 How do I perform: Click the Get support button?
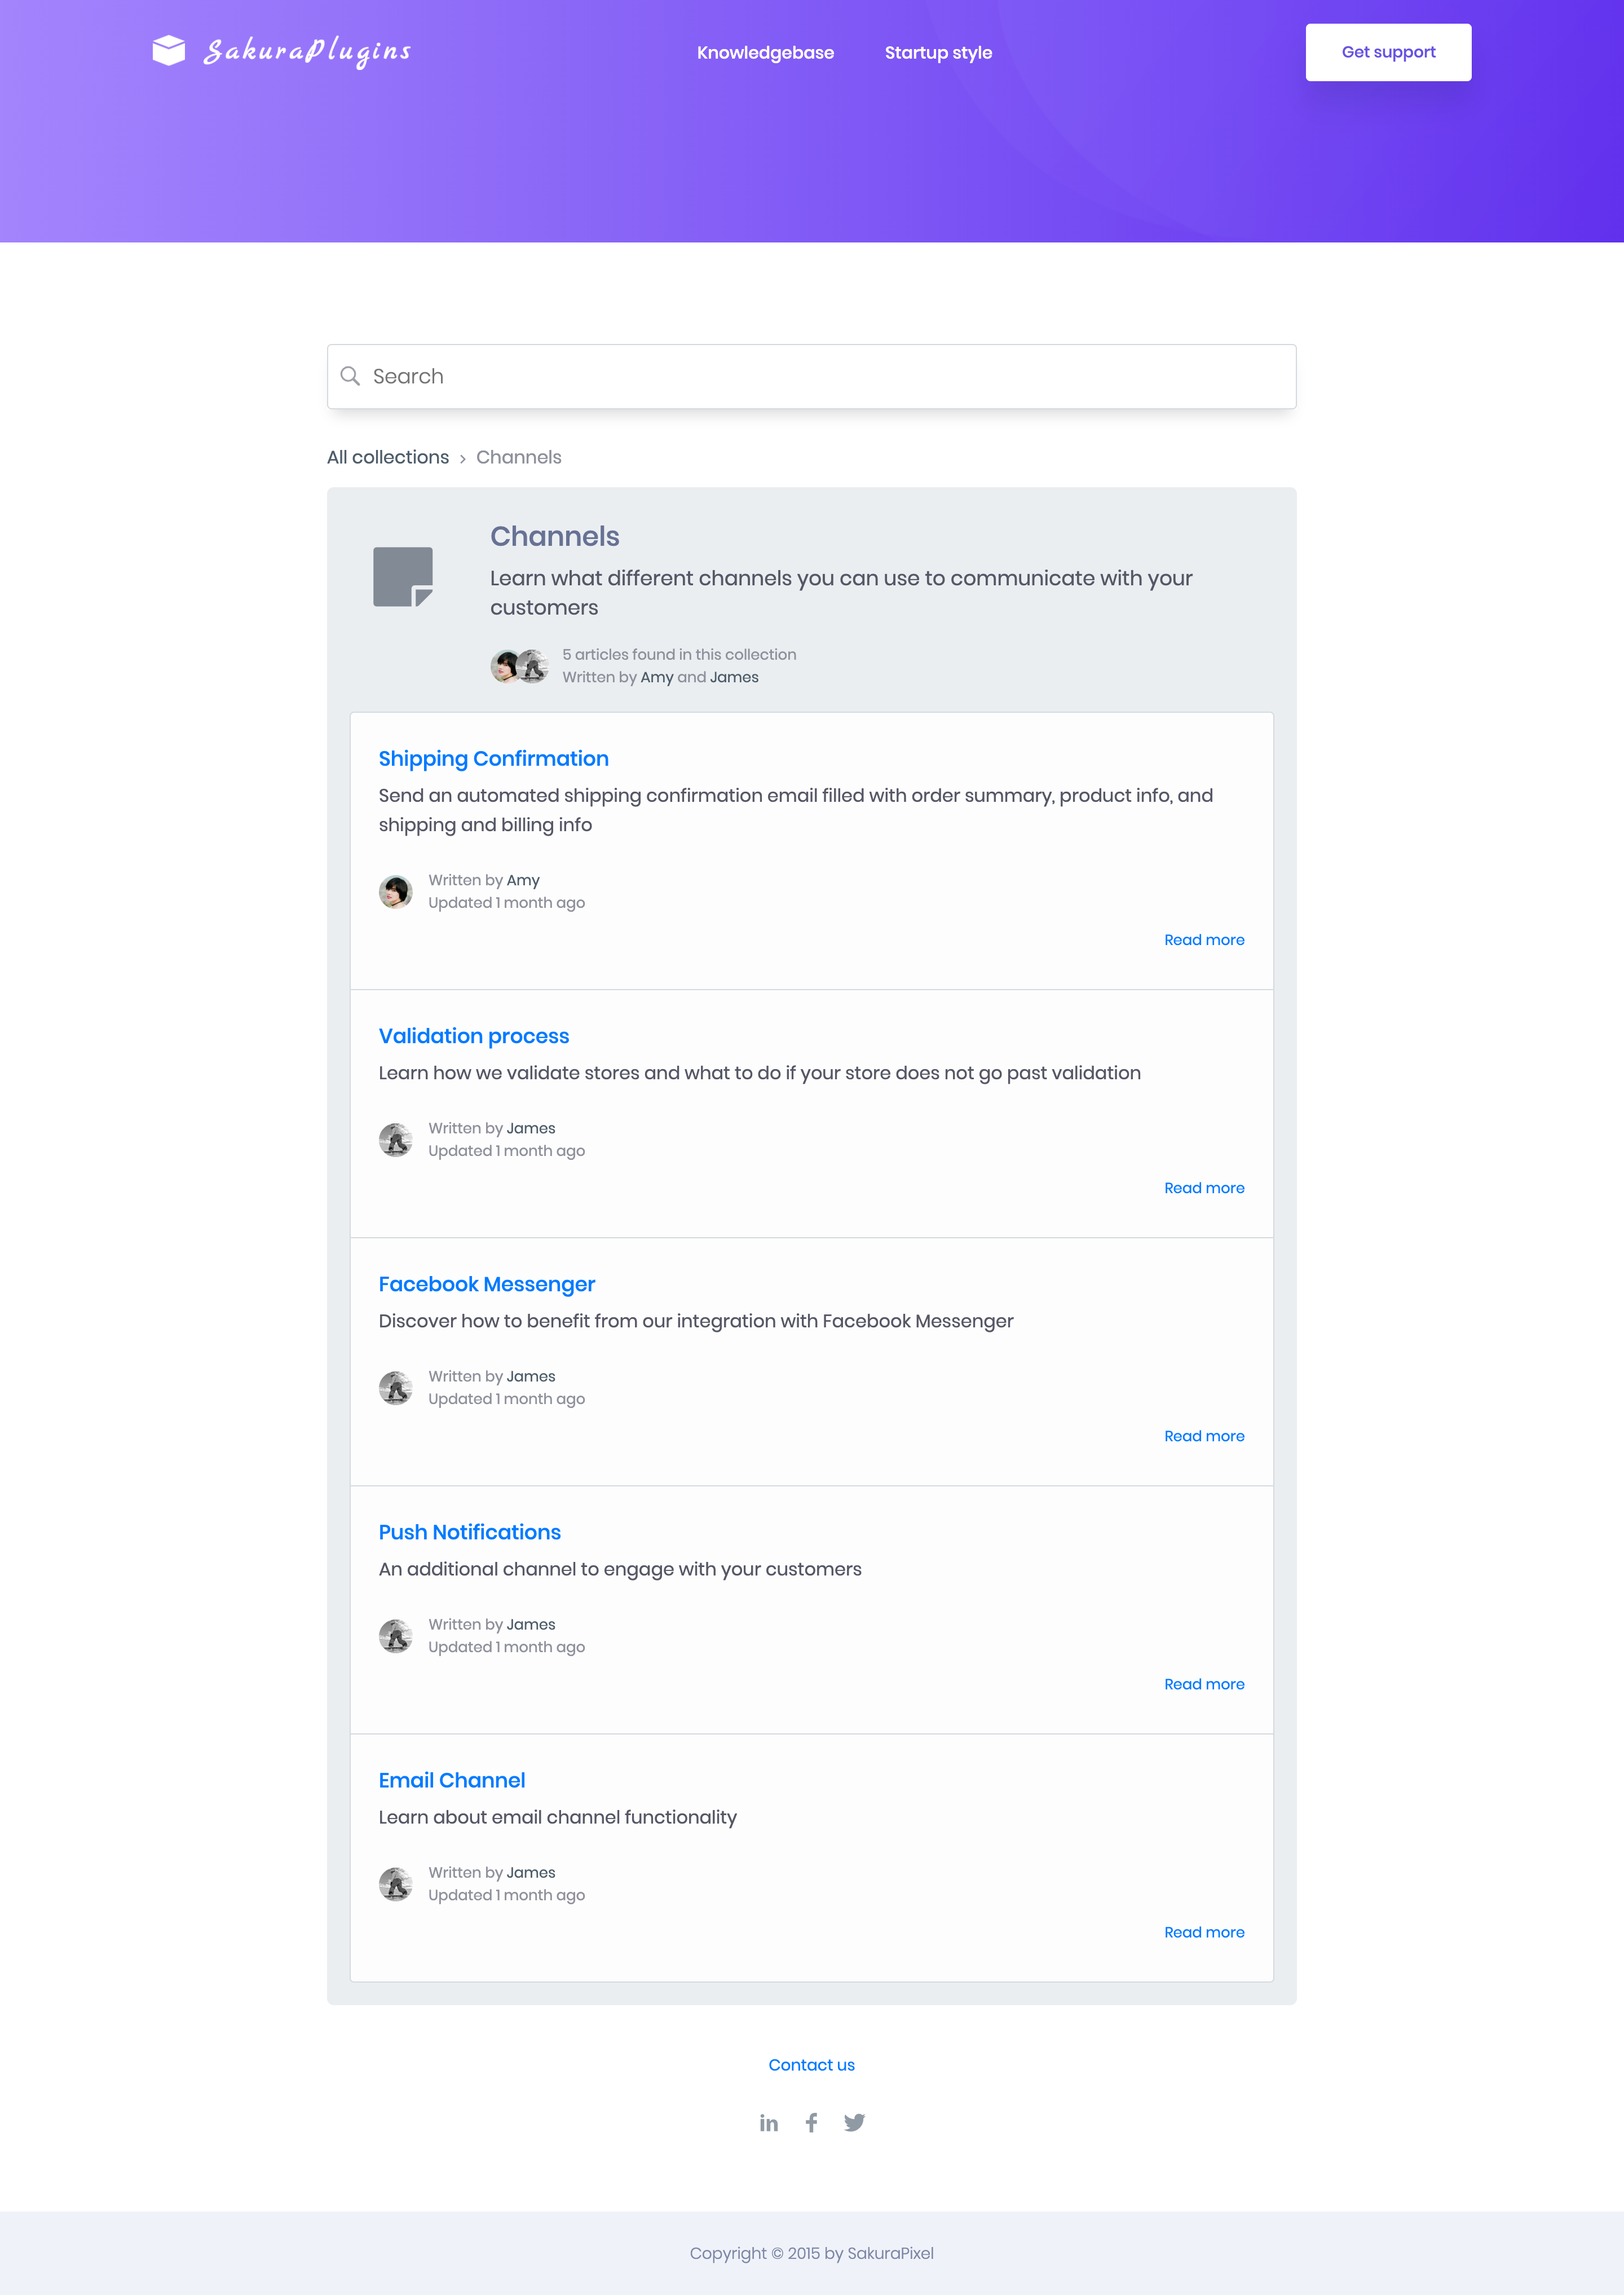[x=1388, y=52]
